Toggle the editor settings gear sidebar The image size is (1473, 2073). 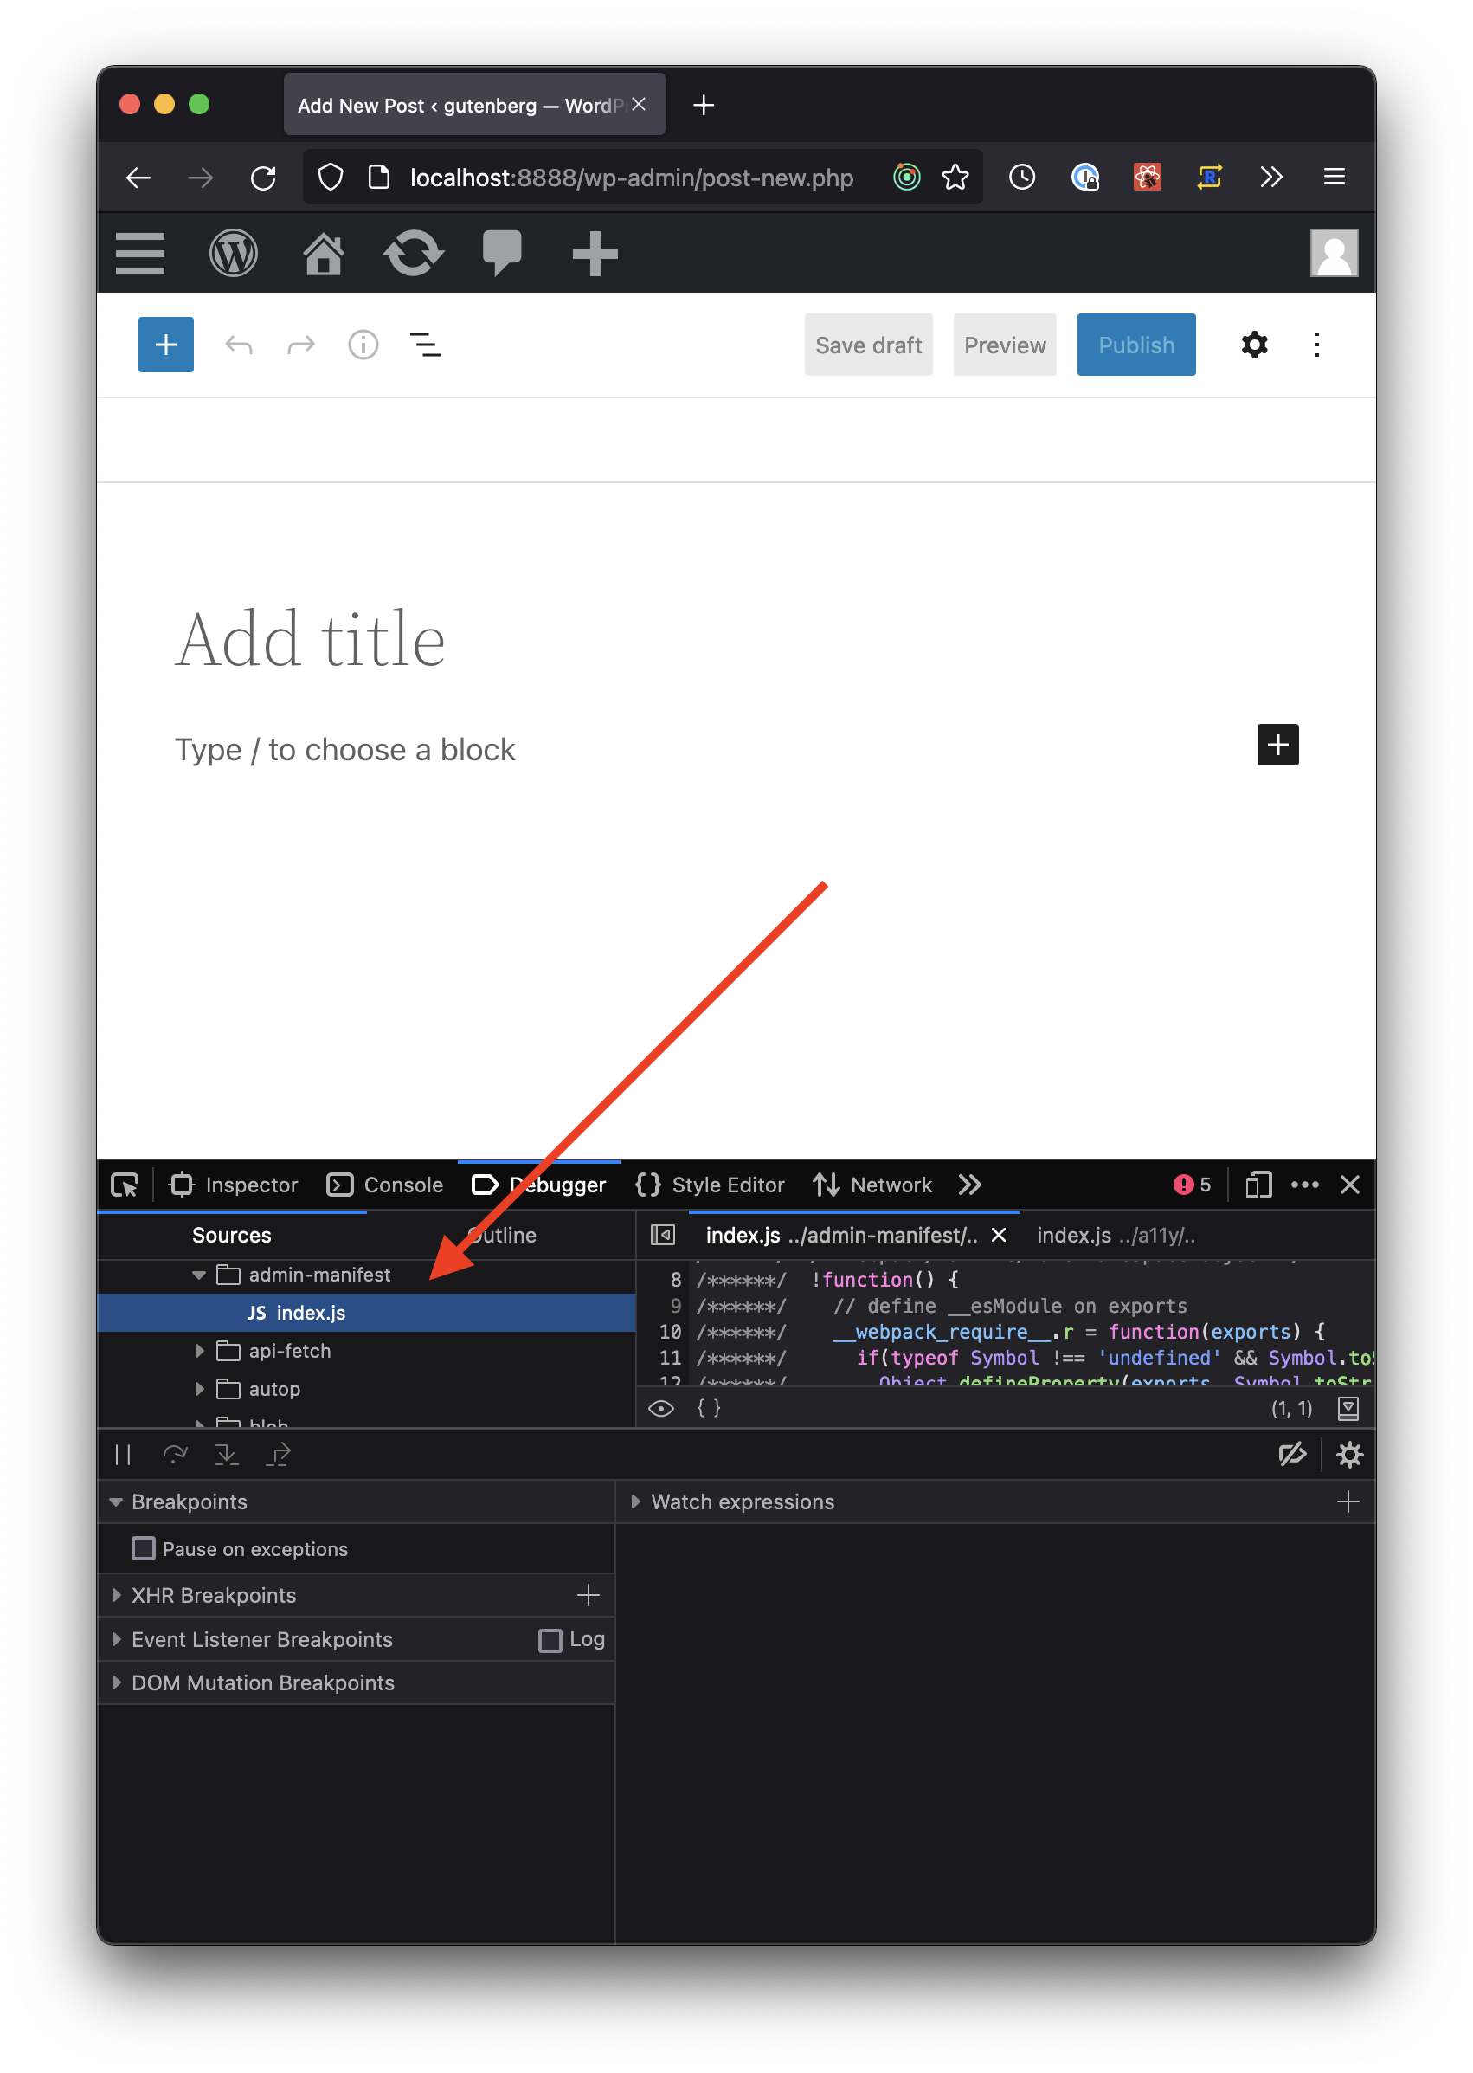(x=1254, y=345)
